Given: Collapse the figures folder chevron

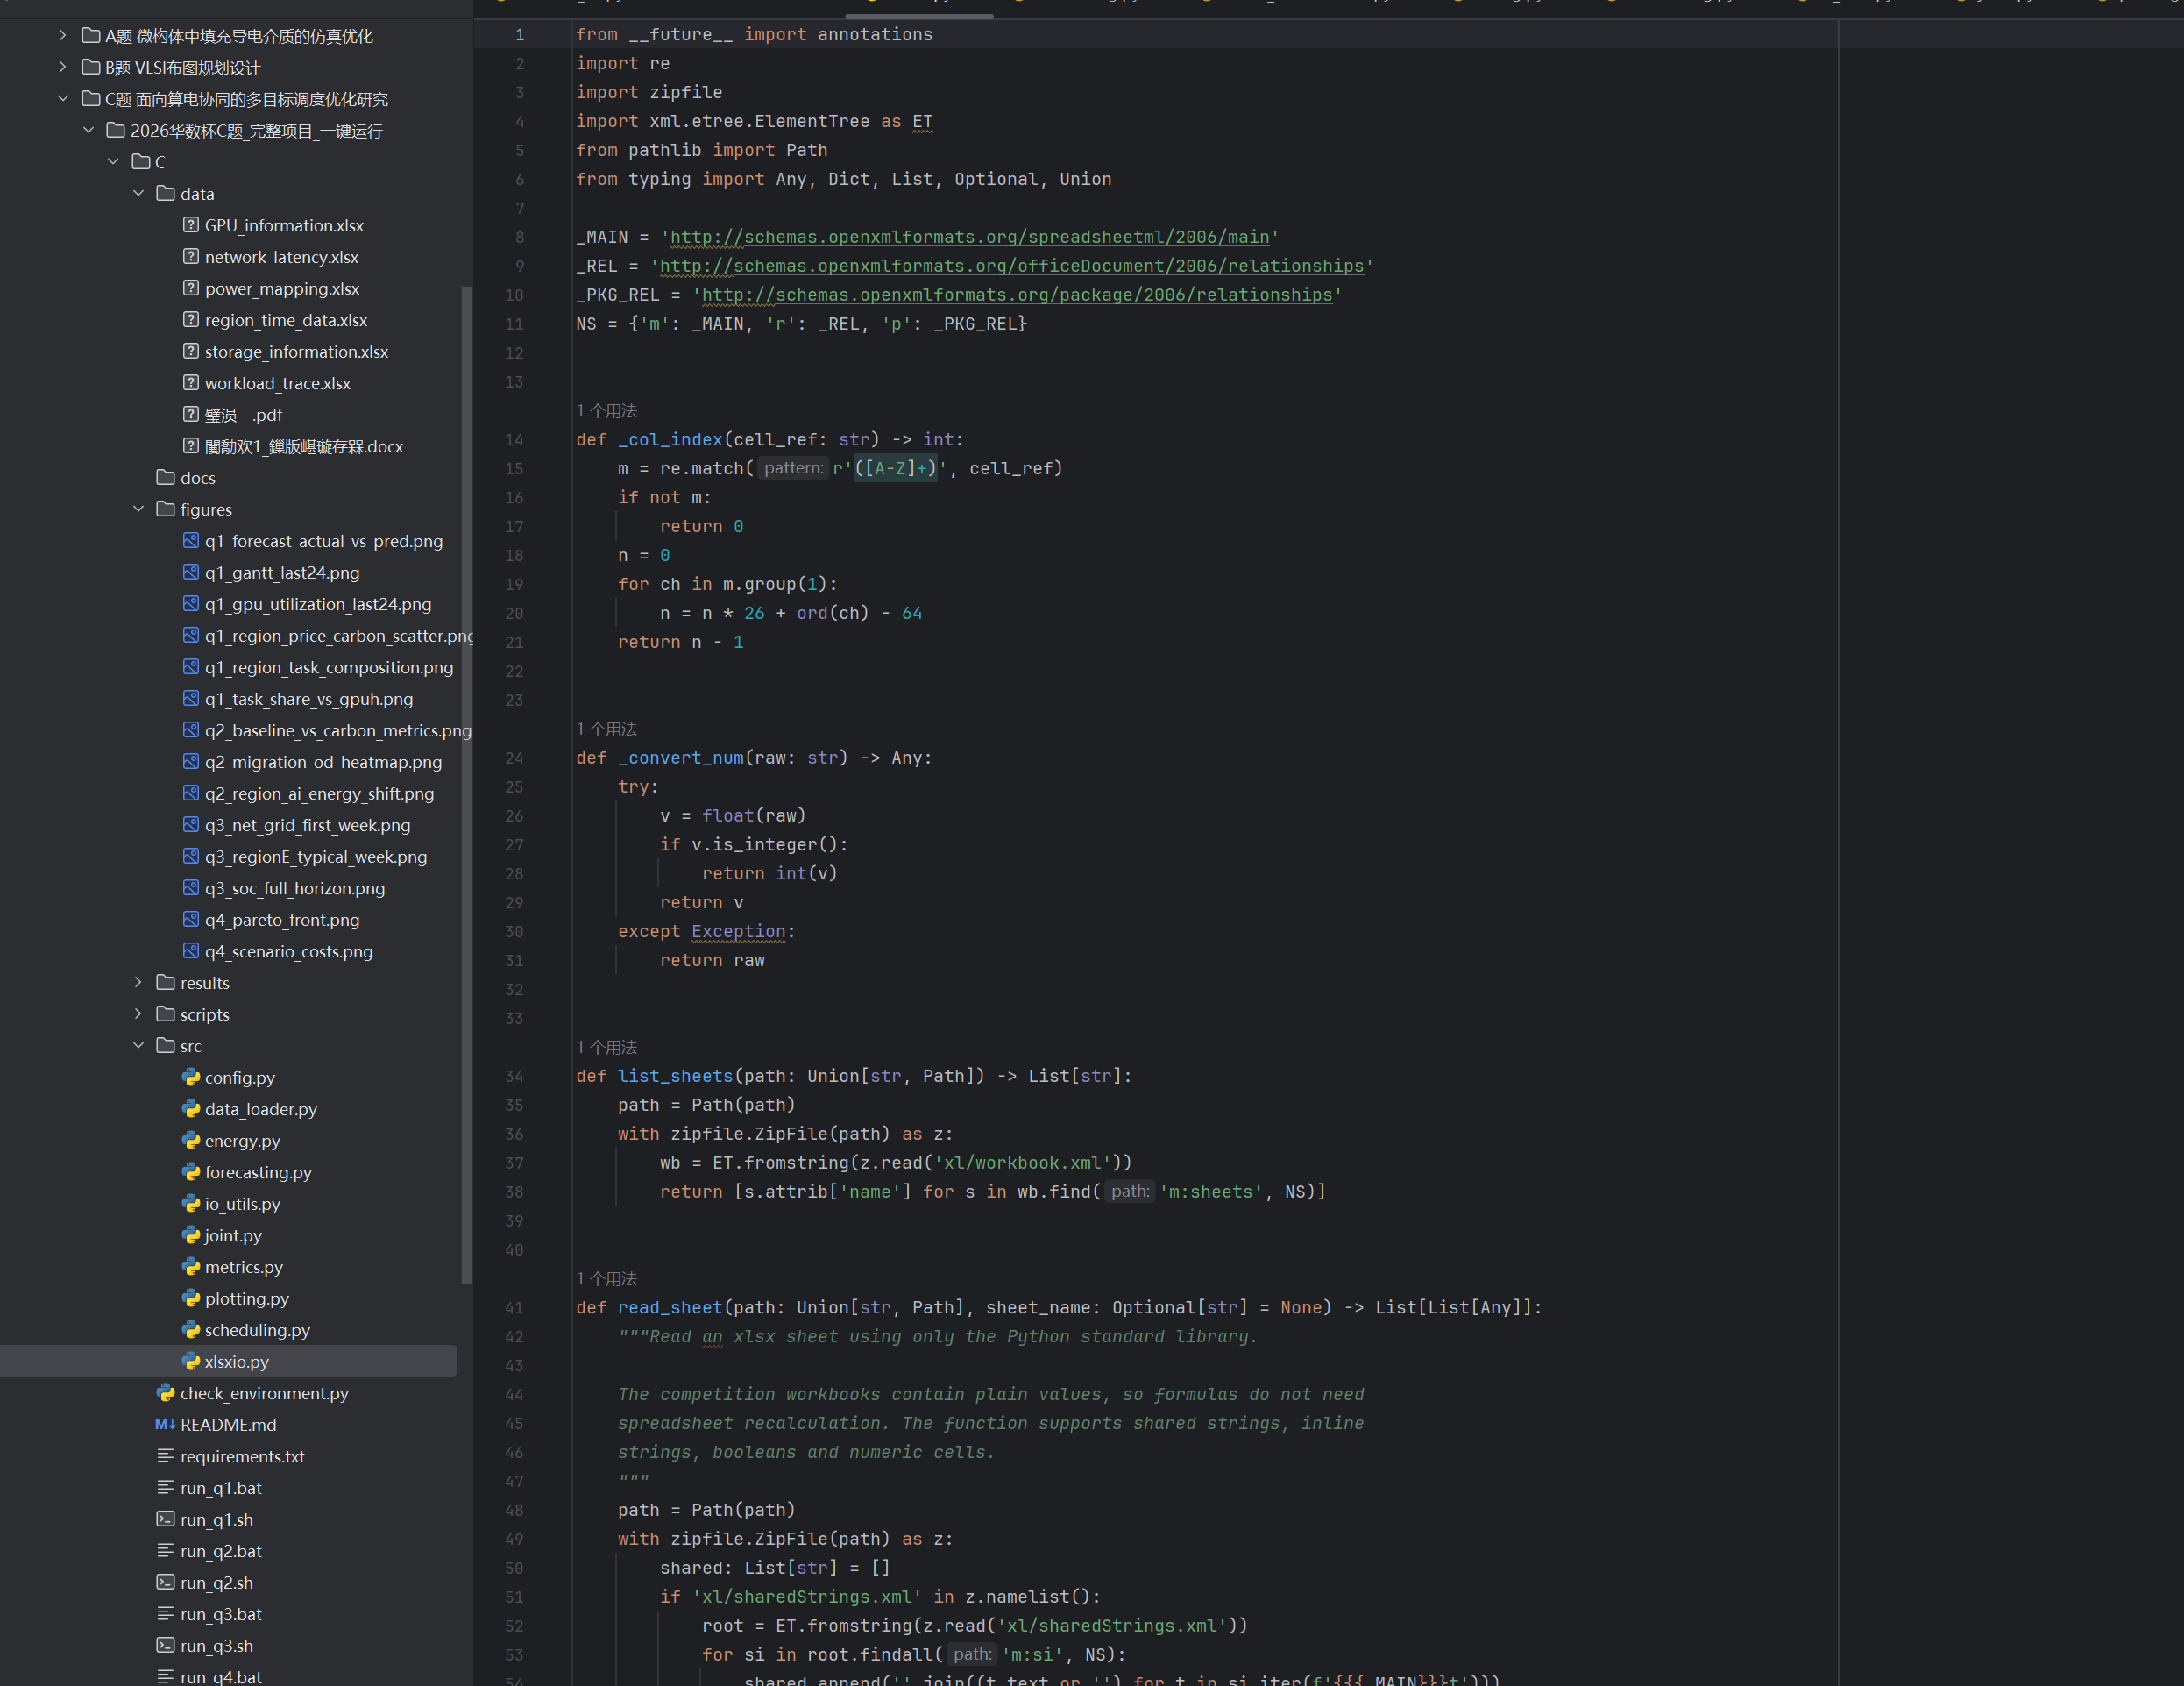Looking at the screenshot, I should pyautogui.click(x=138, y=509).
